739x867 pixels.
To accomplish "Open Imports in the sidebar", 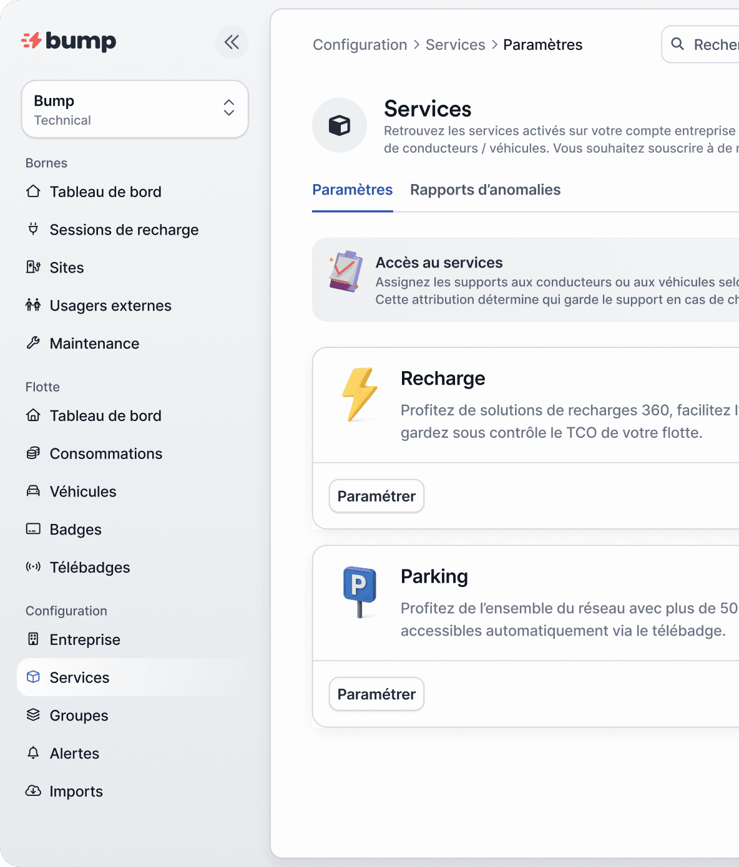I will [x=76, y=792].
